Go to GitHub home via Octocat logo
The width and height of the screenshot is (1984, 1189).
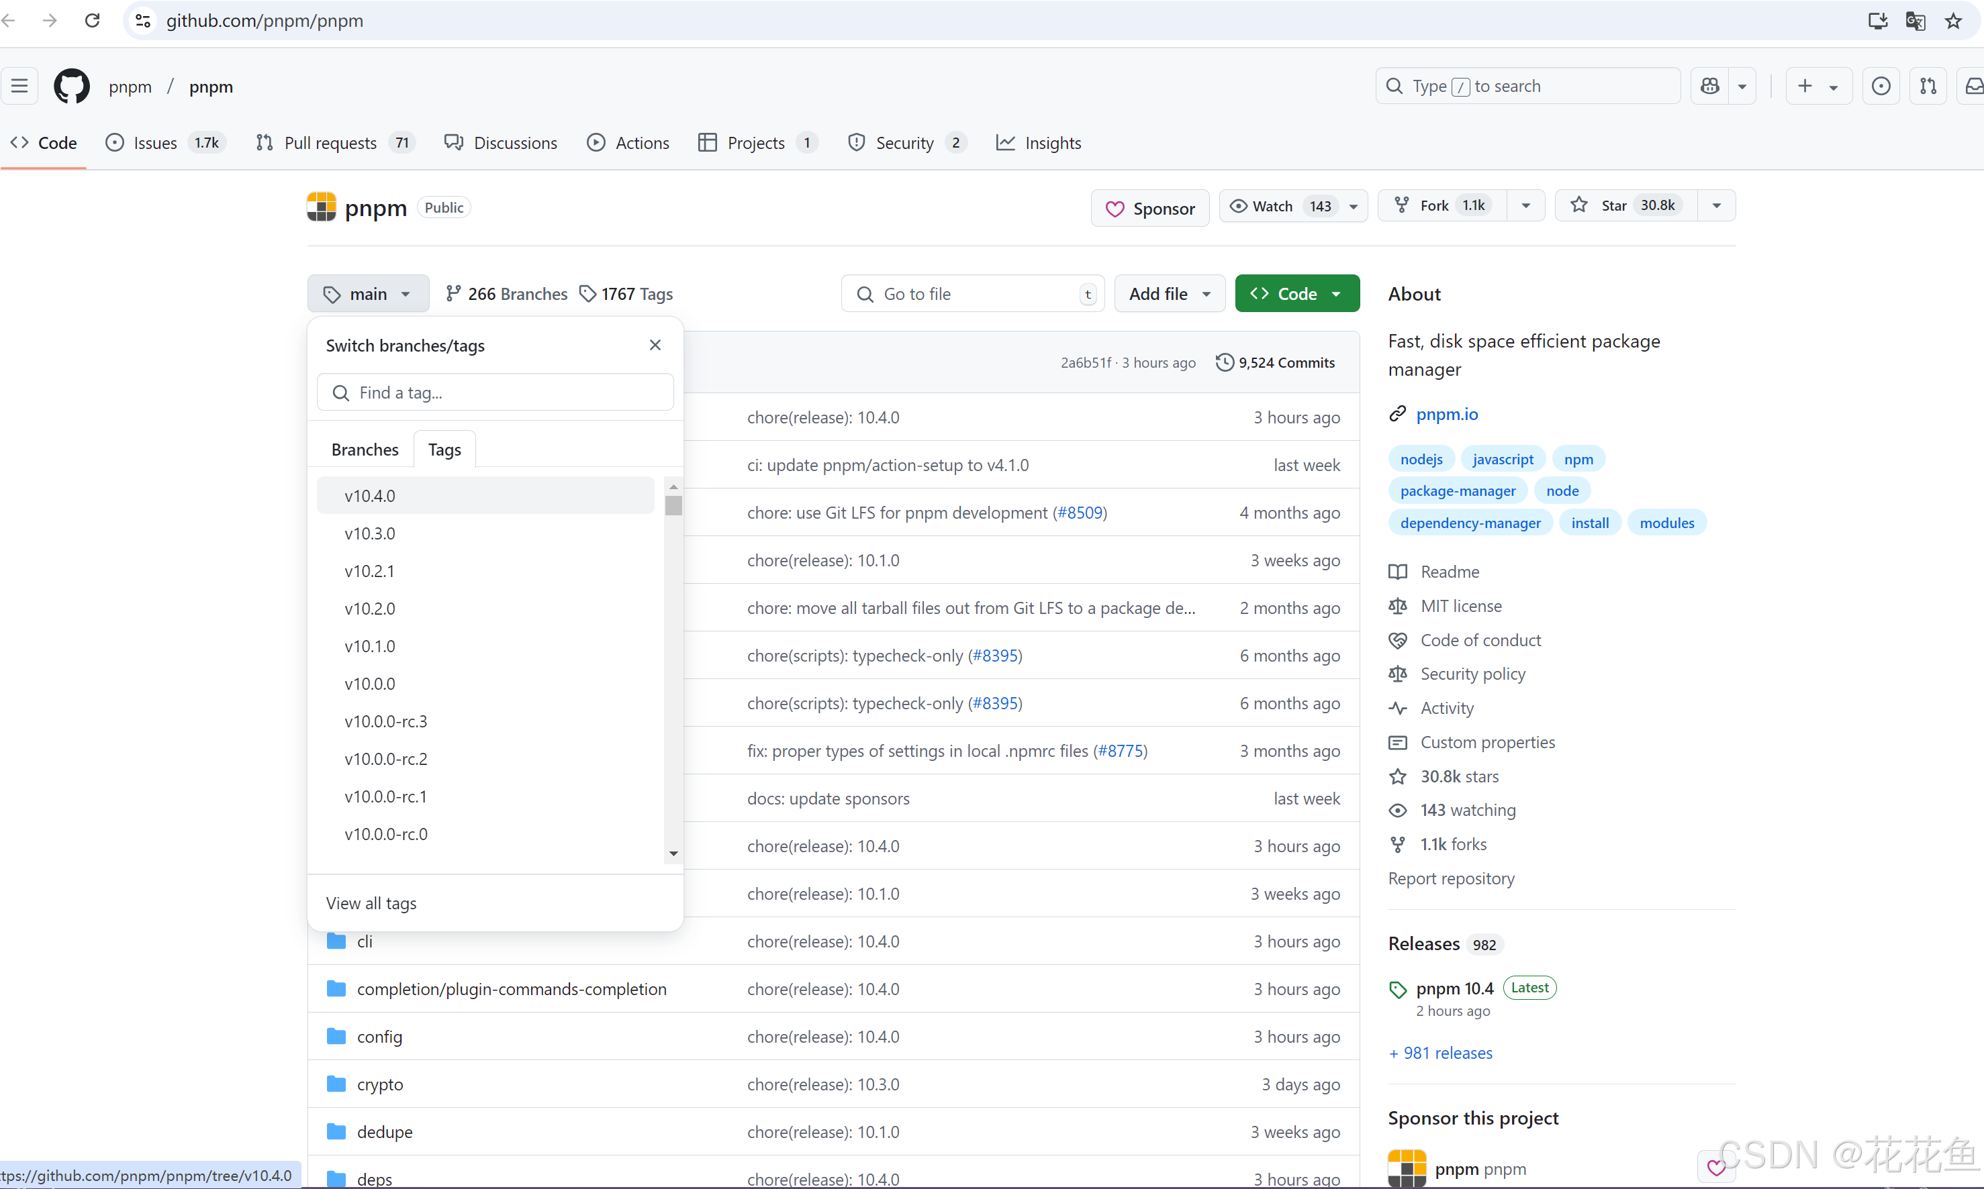71,86
